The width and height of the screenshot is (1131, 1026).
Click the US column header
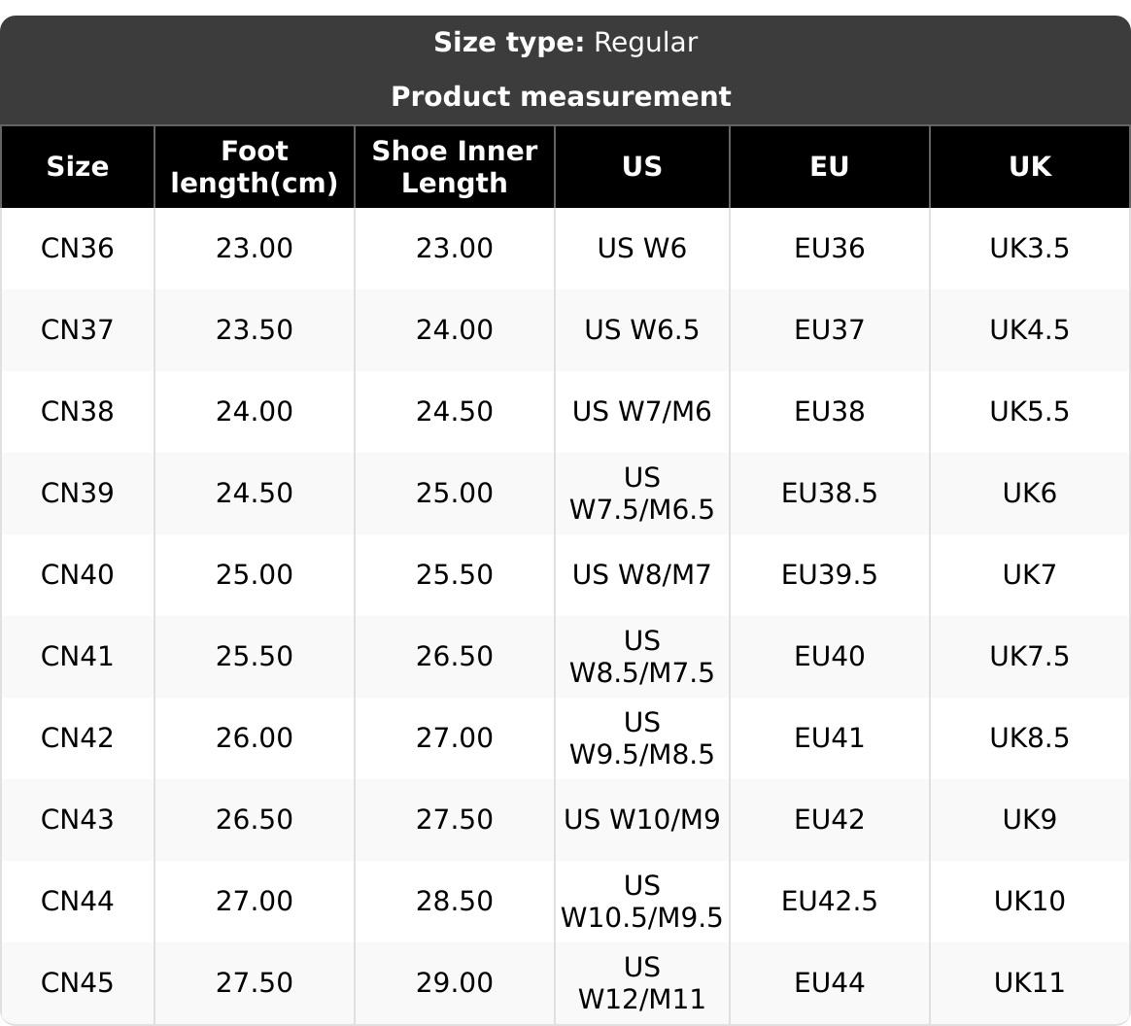tap(642, 167)
